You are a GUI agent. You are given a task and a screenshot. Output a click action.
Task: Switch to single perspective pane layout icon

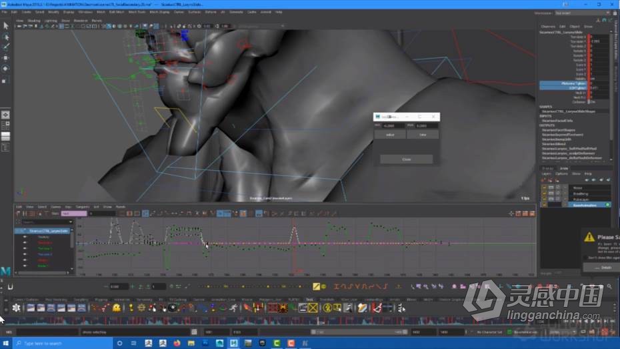pyautogui.click(x=5, y=115)
